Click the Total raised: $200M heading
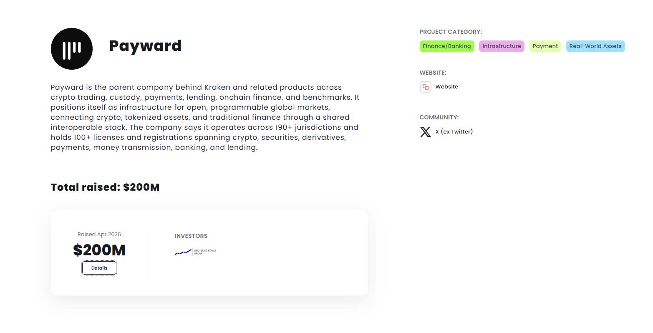 105,187
